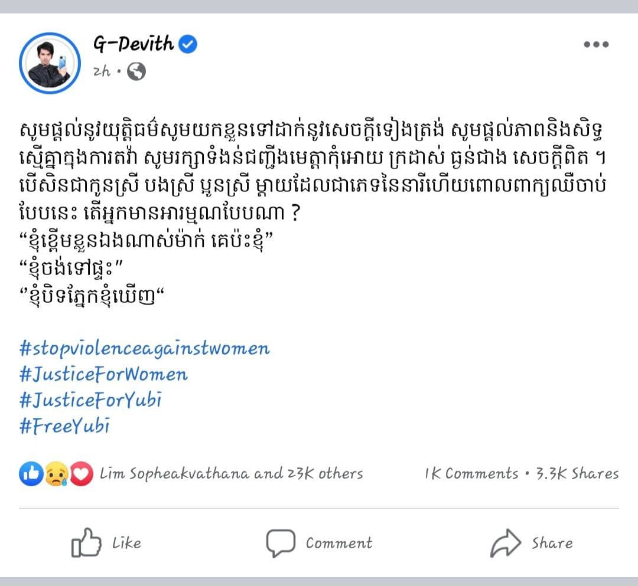Image resolution: width=638 pixels, height=586 pixels.
Task: Click the thumbs-up Like icon
Action: coord(86,543)
